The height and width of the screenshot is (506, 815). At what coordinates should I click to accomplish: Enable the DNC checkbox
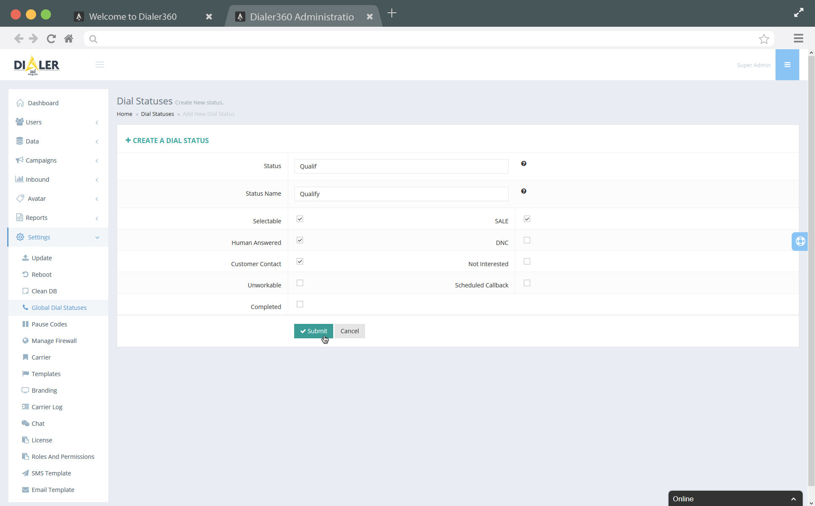click(x=527, y=240)
